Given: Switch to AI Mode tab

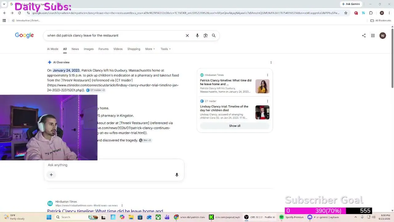Looking at the screenshot, I should tap(53, 49).
